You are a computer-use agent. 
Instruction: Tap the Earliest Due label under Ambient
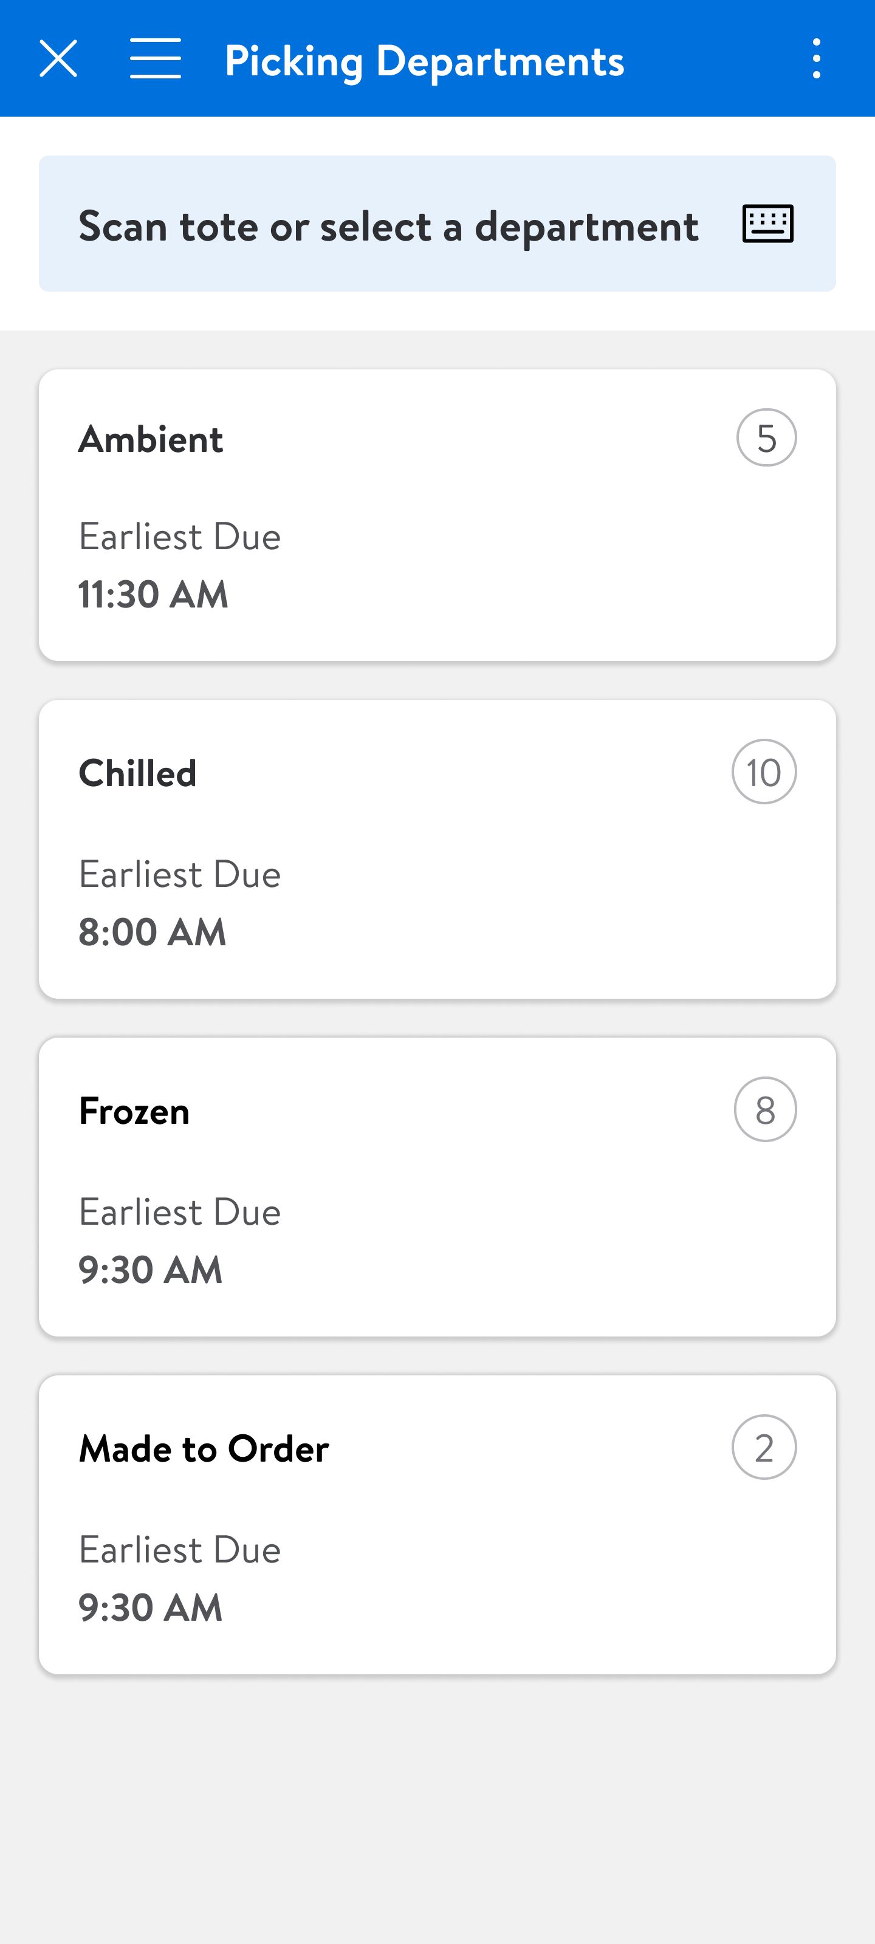(180, 536)
